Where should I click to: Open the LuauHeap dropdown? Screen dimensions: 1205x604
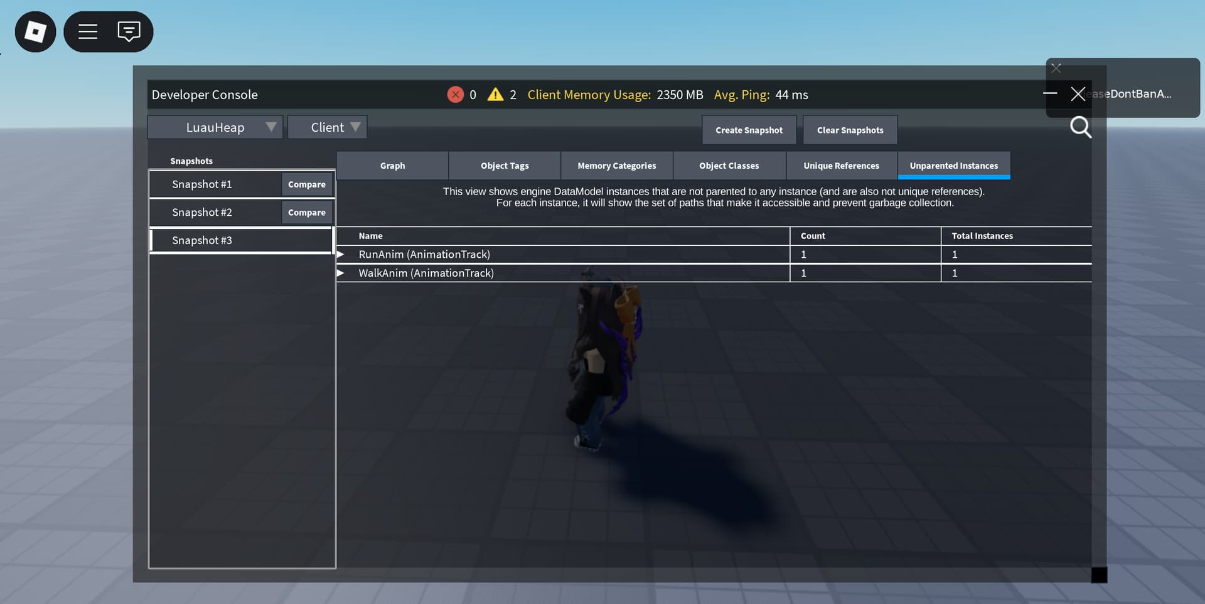tap(215, 127)
